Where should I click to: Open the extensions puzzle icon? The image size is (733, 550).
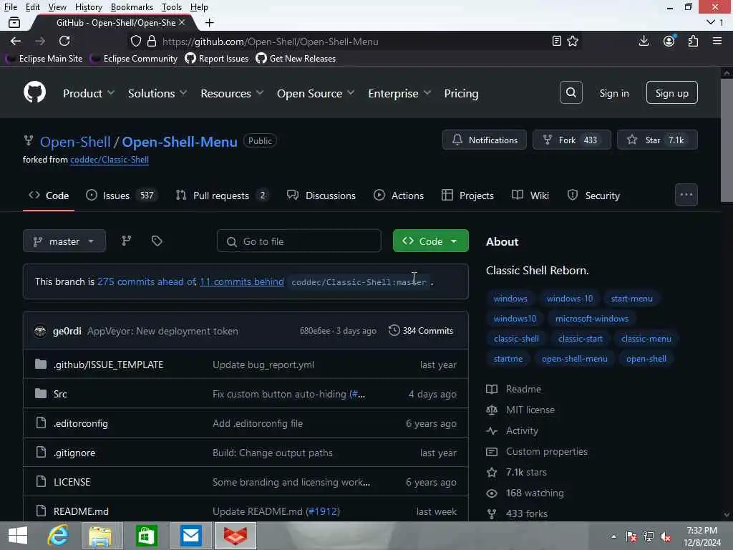pos(693,41)
